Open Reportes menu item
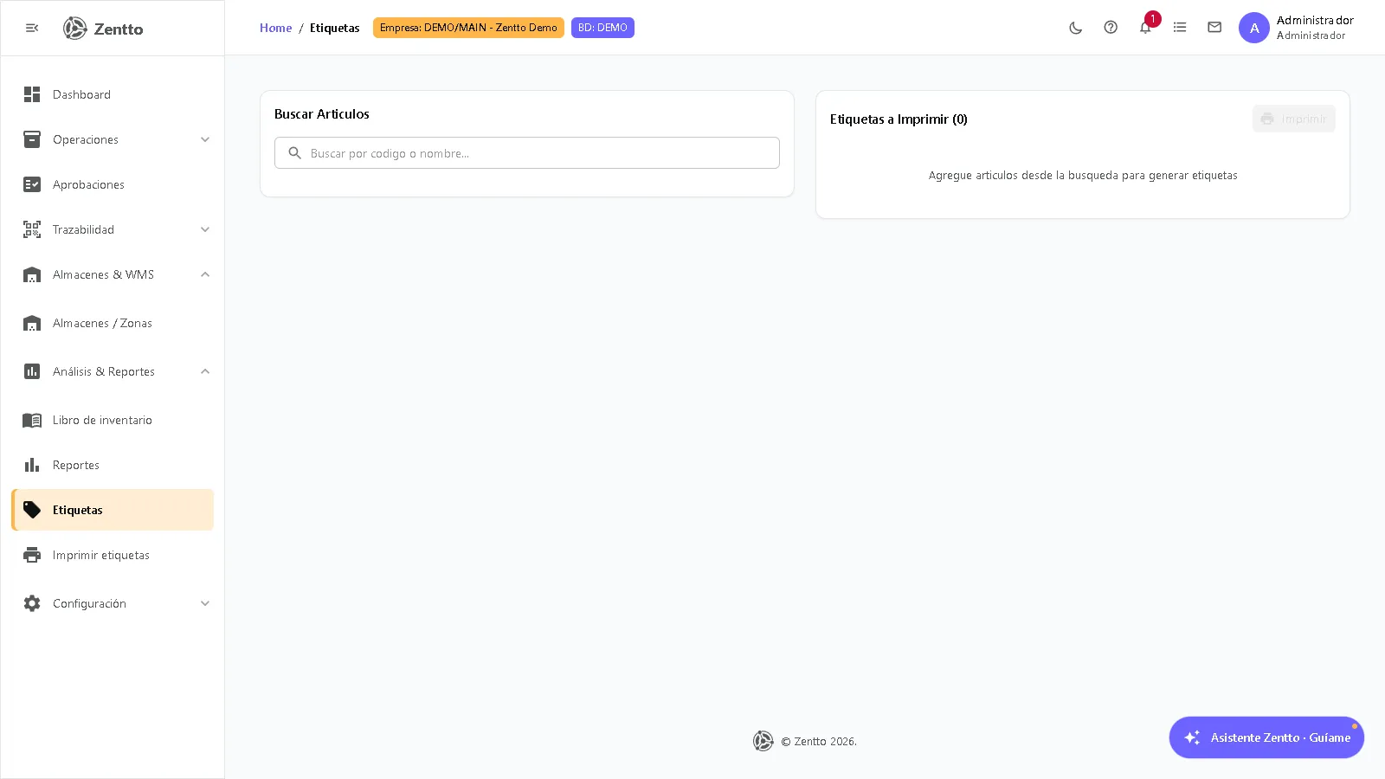The image size is (1385, 779). (x=113, y=465)
